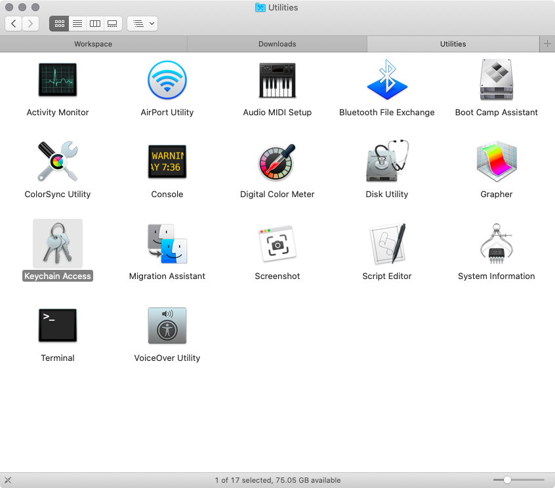This screenshot has height=488, width=555.
Task: Switch to list view mode
Action: pyautogui.click(x=77, y=24)
